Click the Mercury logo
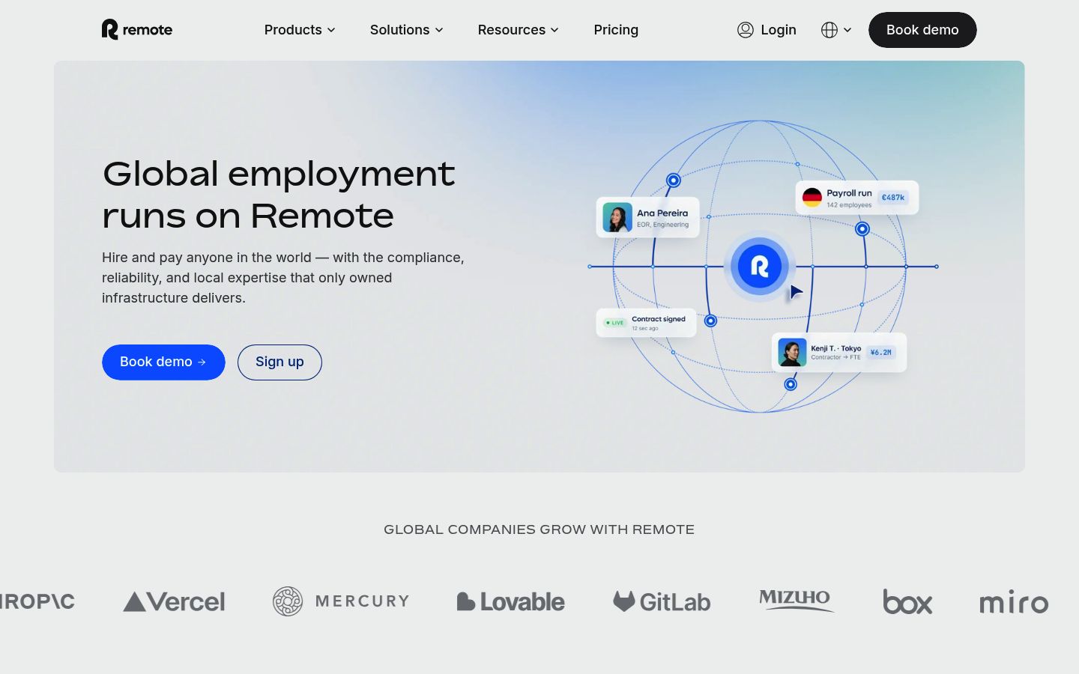 (341, 601)
